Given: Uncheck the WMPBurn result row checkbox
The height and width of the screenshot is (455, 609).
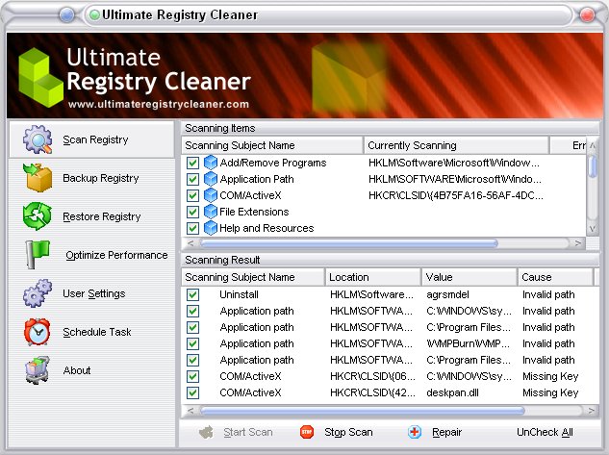Looking at the screenshot, I should tap(192, 343).
